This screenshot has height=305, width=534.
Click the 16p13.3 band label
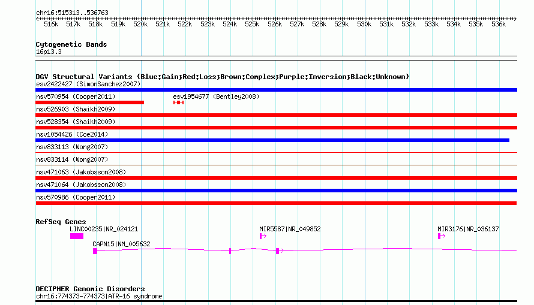coord(49,52)
